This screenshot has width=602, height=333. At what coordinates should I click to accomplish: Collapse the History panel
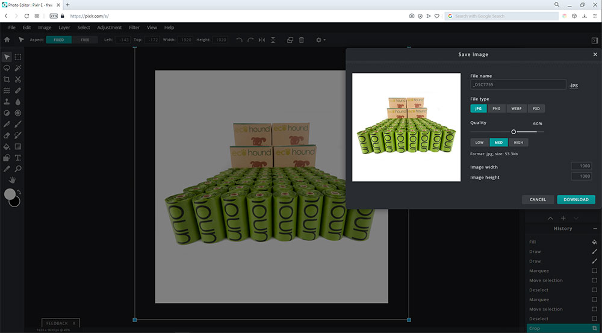[595, 229]
